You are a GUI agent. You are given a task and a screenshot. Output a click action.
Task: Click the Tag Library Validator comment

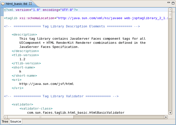pyautogui.click(x=61, y=96)
